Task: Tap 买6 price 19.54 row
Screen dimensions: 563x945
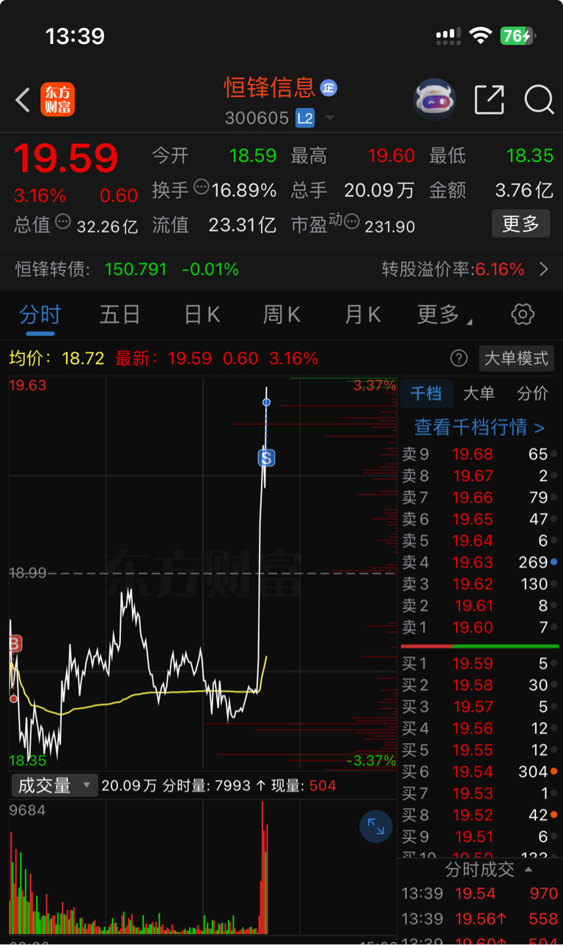Action: [x=480, y=772]
